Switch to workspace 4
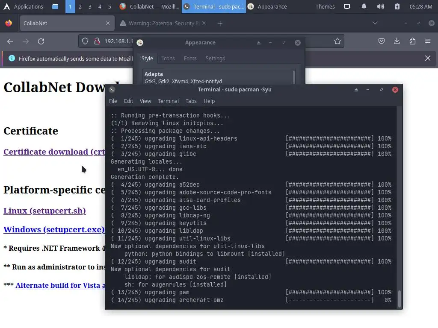The width and height of the screenshot is (438, 328). coord(100,6)
